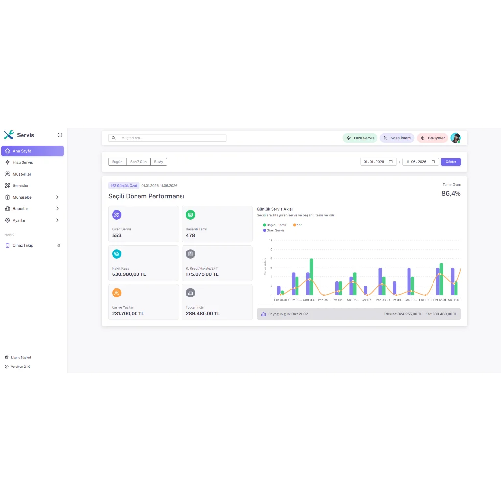Click the K. Kredi/Havale/EFT card icon
This screenshot has height=501, width=501.
click(190, 254)
